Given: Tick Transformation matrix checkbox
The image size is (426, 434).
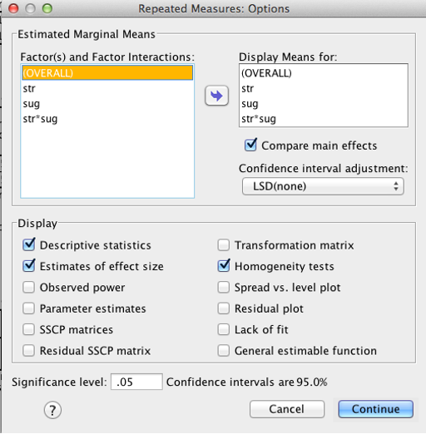Looking at the screenshot, I should pos(224,245).
